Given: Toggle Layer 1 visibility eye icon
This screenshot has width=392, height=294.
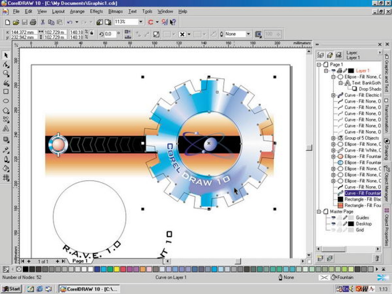Looking at the screenshot, I should click(334, 71).
